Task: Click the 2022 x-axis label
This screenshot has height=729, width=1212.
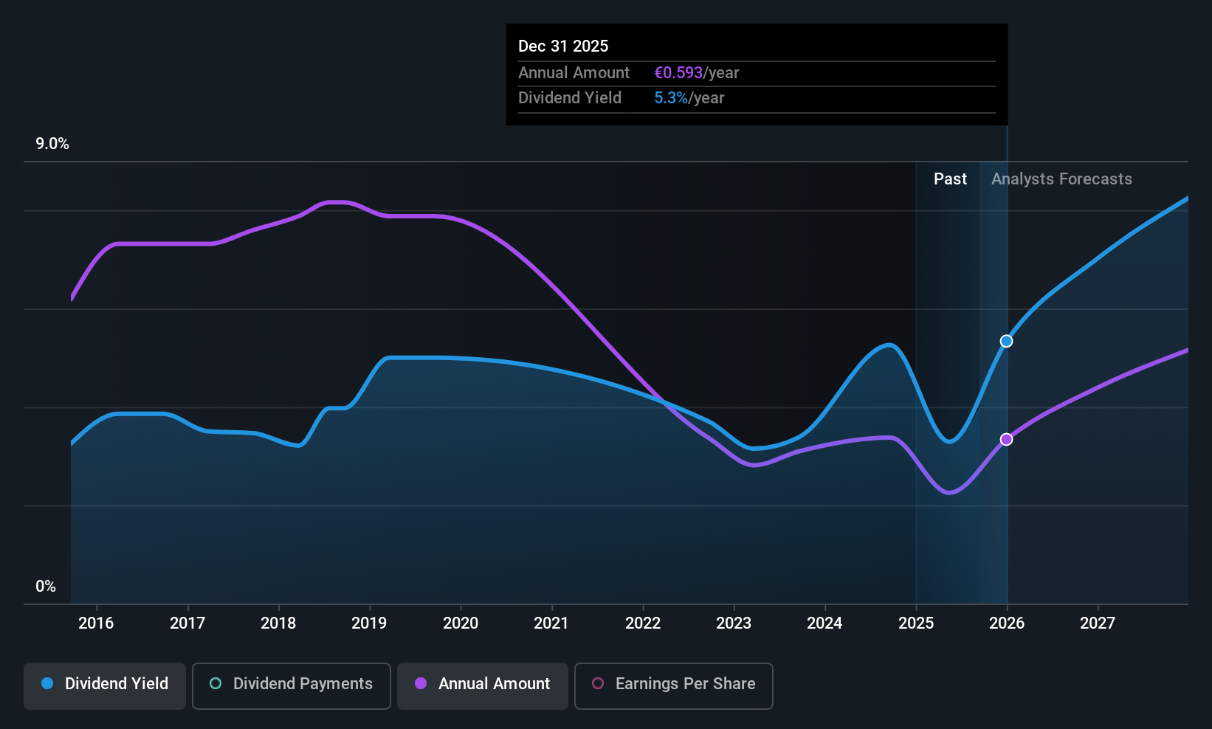Action: click(643, 623)
